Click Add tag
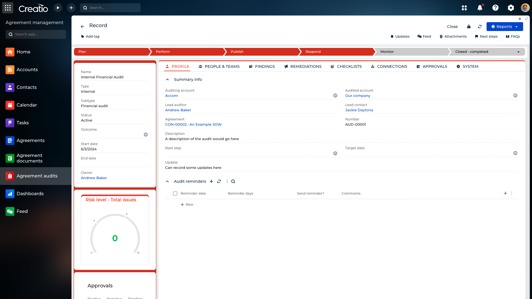 pos(90,37)
